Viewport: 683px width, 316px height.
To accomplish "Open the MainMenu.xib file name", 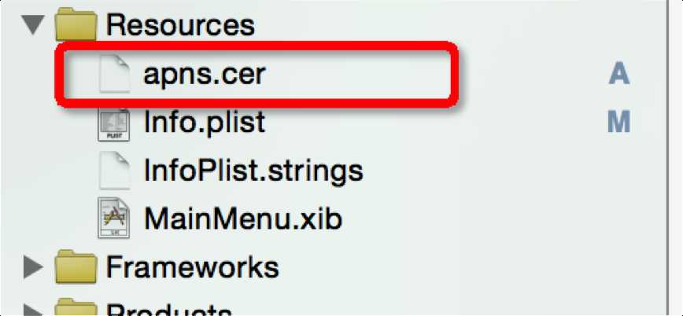I will 242,218.
